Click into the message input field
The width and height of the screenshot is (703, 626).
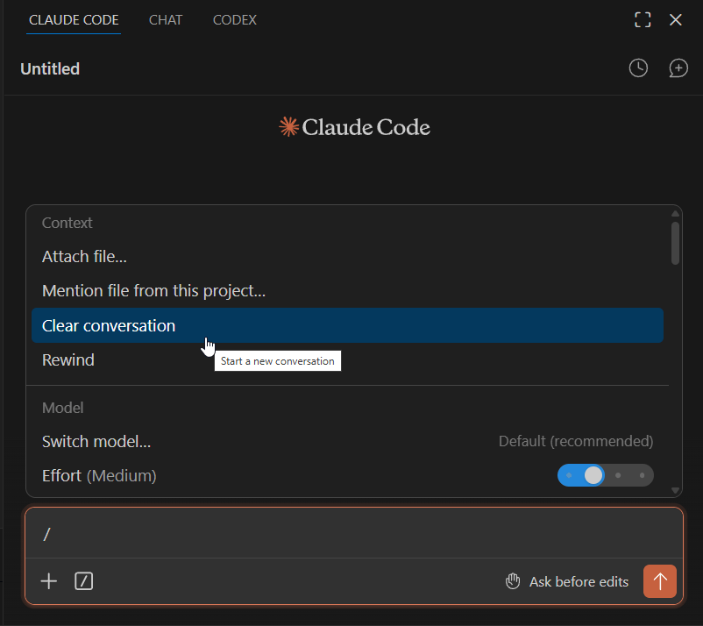[351, 534]
